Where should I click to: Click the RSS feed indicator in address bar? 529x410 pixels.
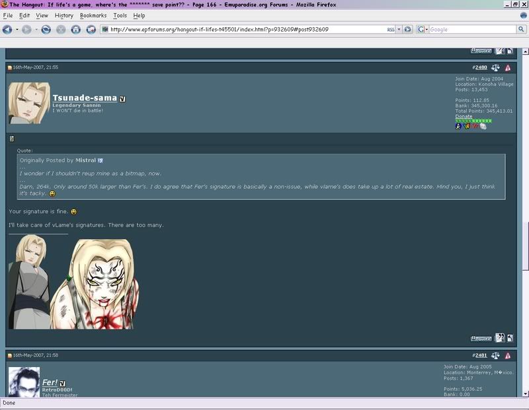point(391,30)
